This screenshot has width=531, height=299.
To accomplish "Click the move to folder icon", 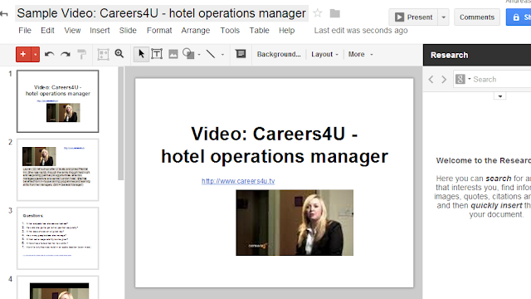I will coord(335,13).
